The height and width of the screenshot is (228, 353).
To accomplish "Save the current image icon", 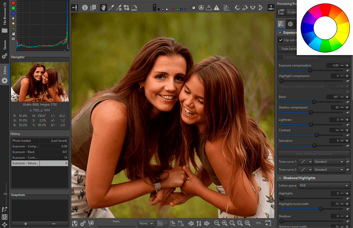I will 75,223.
